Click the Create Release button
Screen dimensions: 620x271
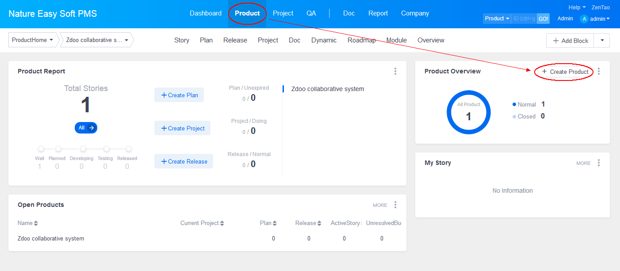click(184, 161)
